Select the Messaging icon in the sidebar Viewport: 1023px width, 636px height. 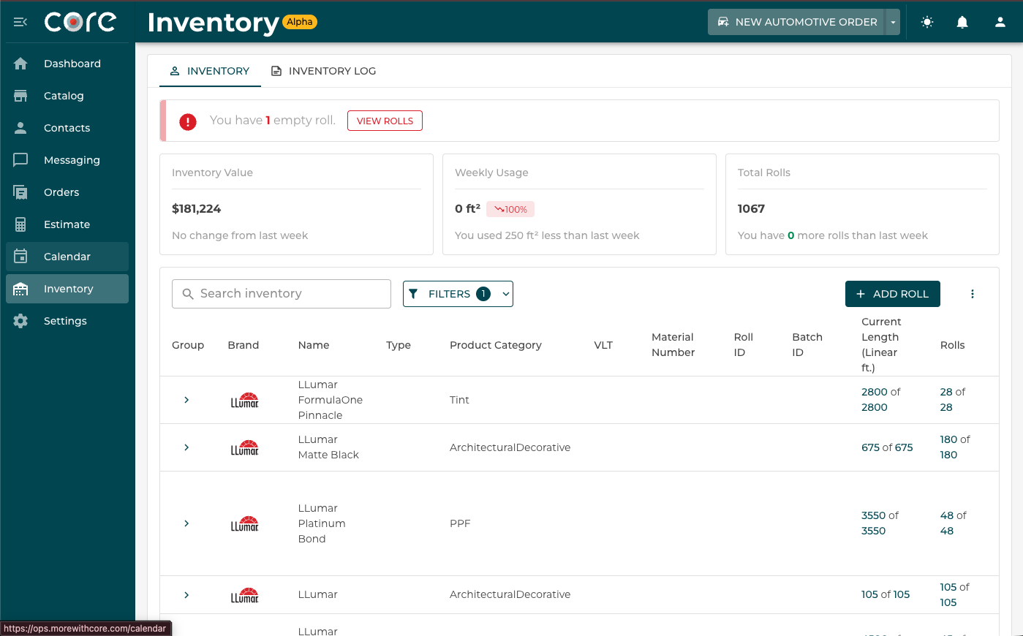point(20,160)
